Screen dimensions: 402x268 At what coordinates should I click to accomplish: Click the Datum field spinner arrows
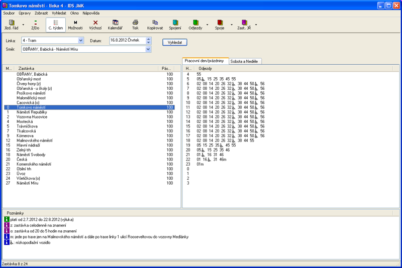click(x=149, y=40)
